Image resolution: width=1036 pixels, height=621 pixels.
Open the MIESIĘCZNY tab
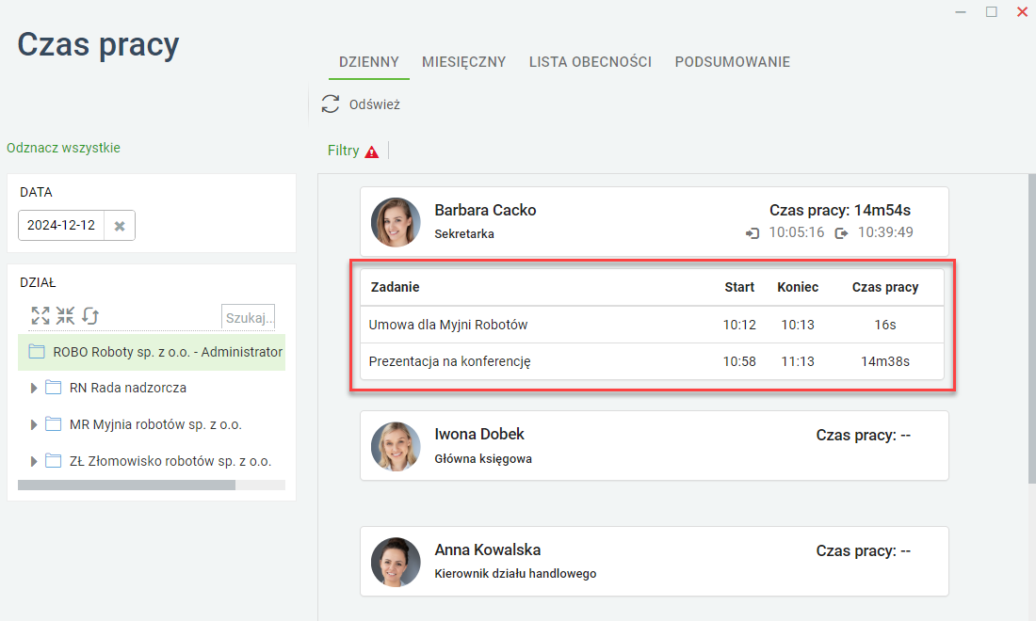(x=463, y=62)
